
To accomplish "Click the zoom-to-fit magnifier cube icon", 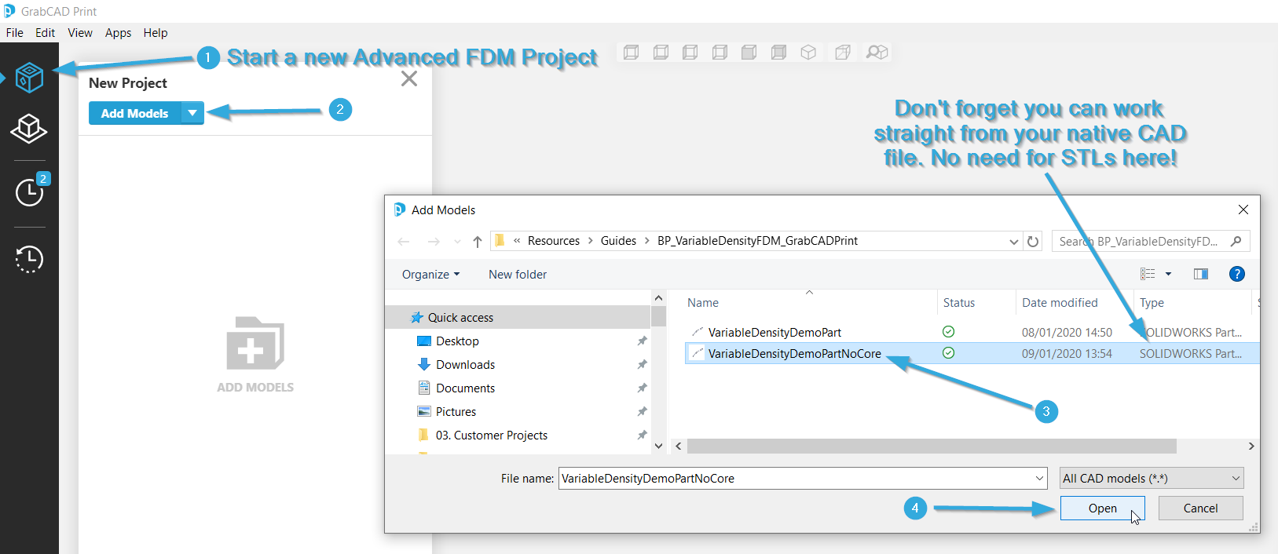I will [877, 53].
